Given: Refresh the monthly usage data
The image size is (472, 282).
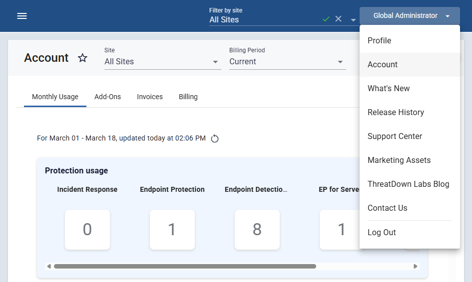Looking at the screenshot, I should [215, 139].
